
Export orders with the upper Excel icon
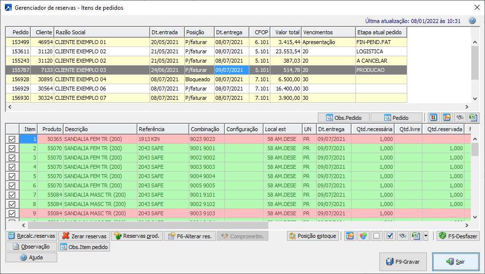pyautogui.click(x=472, y=117)
